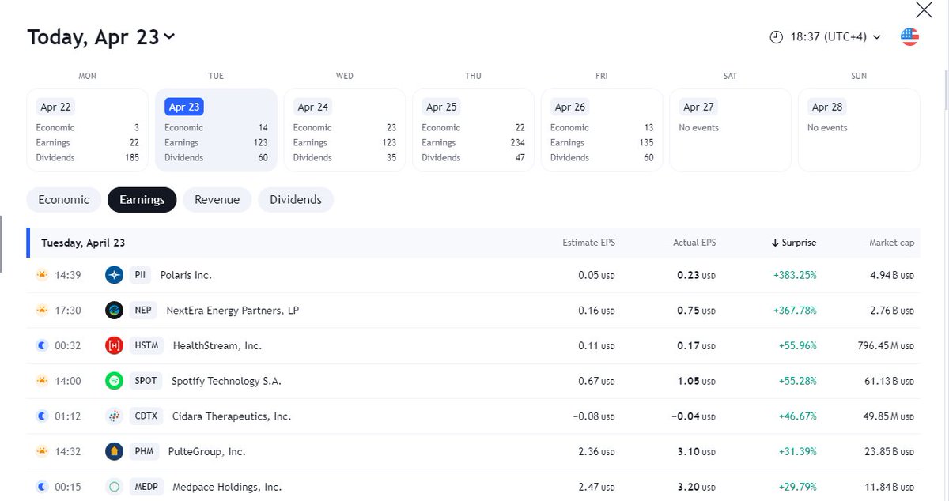Click Medpace Holdings, Inc. name
Viewport: 949px width, 501px height.
(x=227, y=488)
